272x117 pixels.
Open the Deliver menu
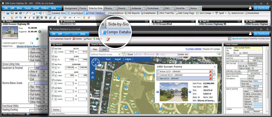[x=45, y=8]
